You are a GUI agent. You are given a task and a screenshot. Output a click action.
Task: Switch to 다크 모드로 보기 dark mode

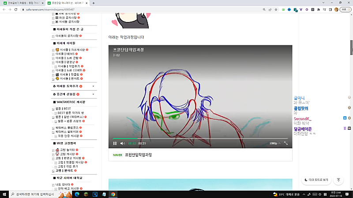316,180
